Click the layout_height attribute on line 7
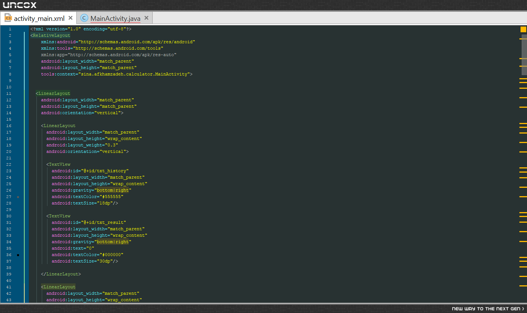Screen dimensions: 527x313 tap(89, 68)
